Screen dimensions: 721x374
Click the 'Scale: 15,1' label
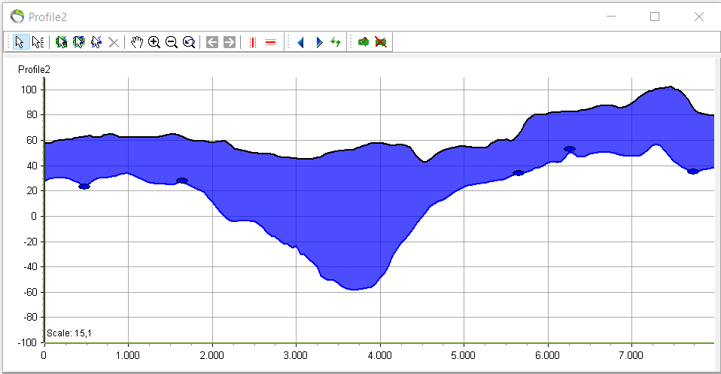69,333
